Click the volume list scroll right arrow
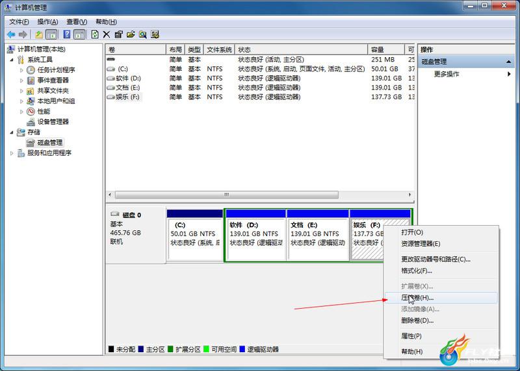This screenshot has width=520, height=371. [409, 195]
